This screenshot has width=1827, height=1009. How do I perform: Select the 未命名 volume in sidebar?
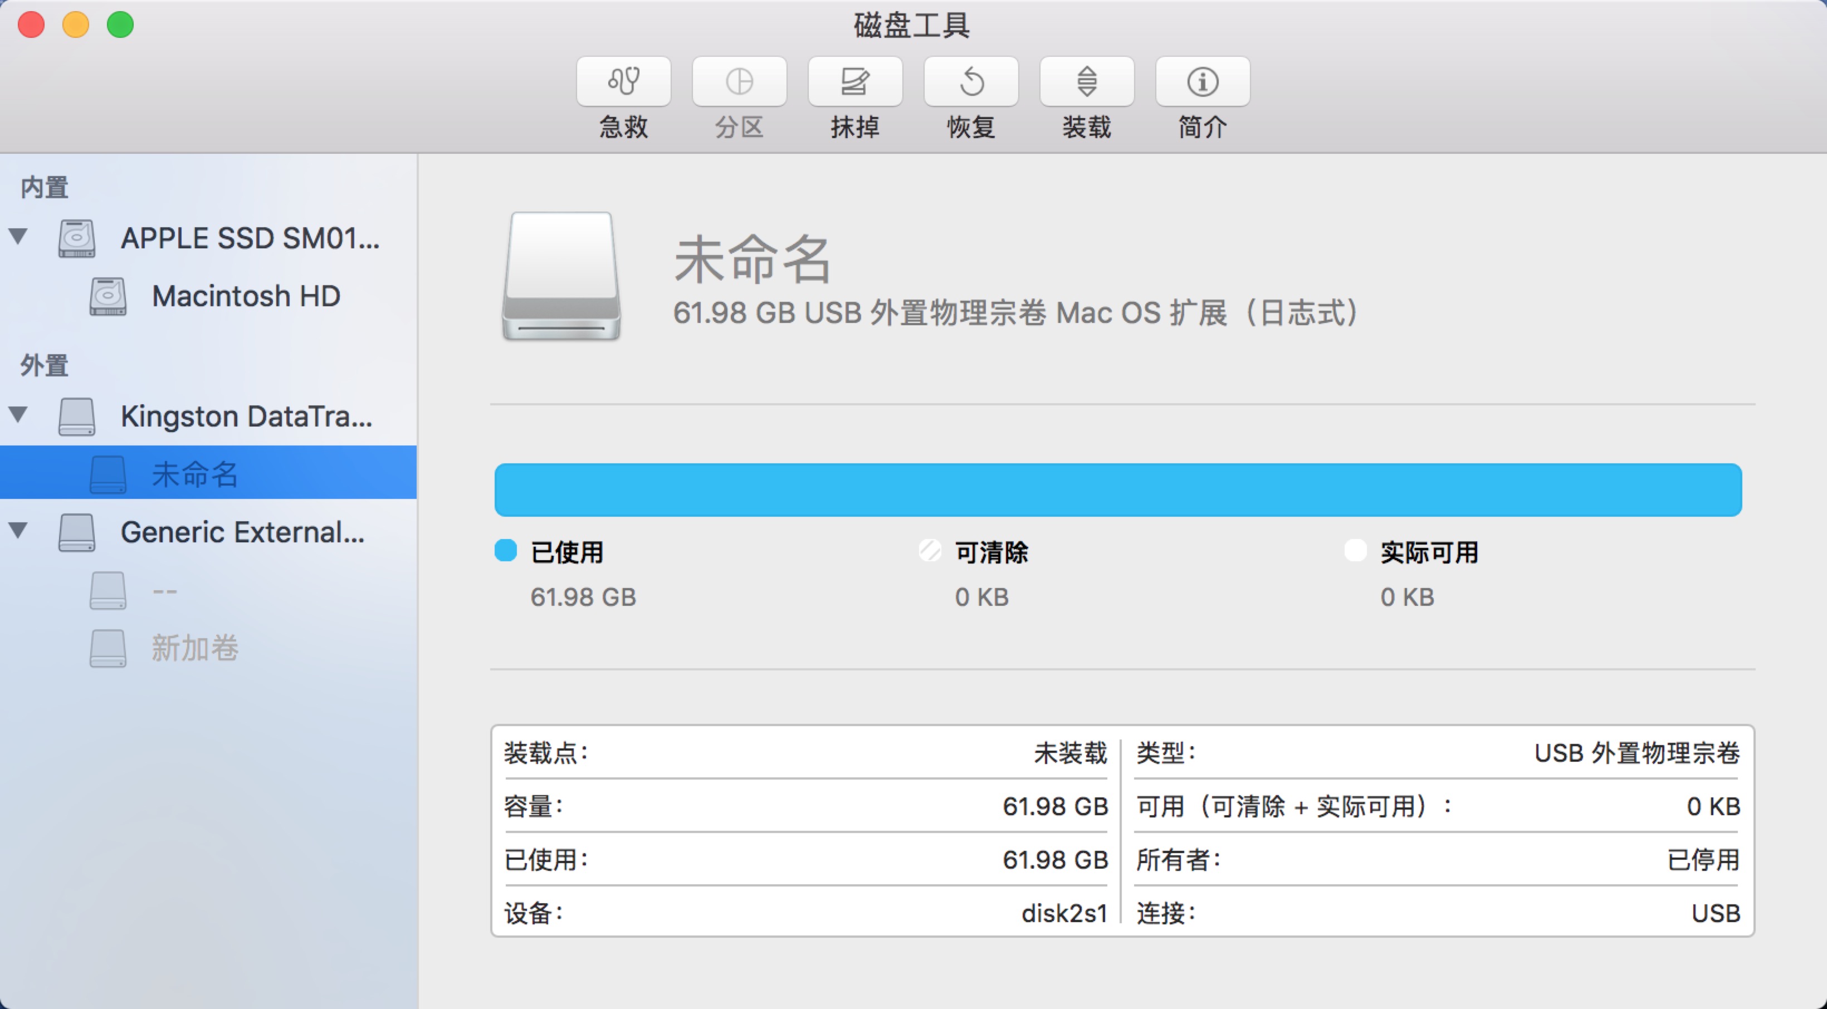click(195, 473)
